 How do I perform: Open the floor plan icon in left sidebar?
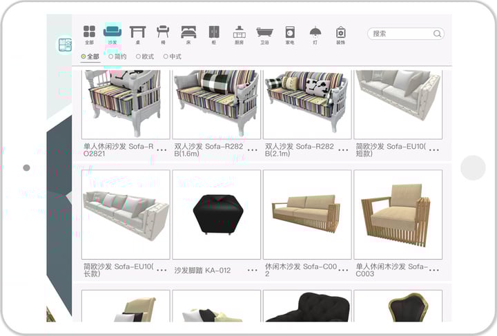(66, 45)
